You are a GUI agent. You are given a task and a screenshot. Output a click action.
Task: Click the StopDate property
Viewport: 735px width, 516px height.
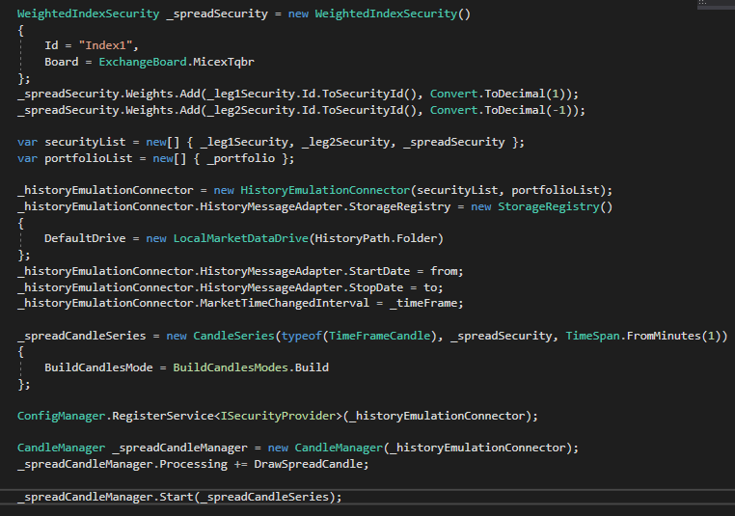[376, 287]
